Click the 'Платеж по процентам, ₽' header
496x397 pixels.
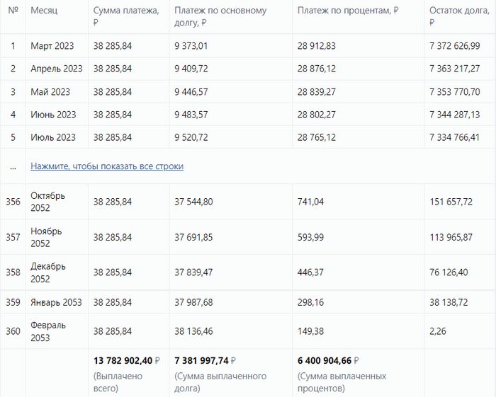click(x=348, y=12)
